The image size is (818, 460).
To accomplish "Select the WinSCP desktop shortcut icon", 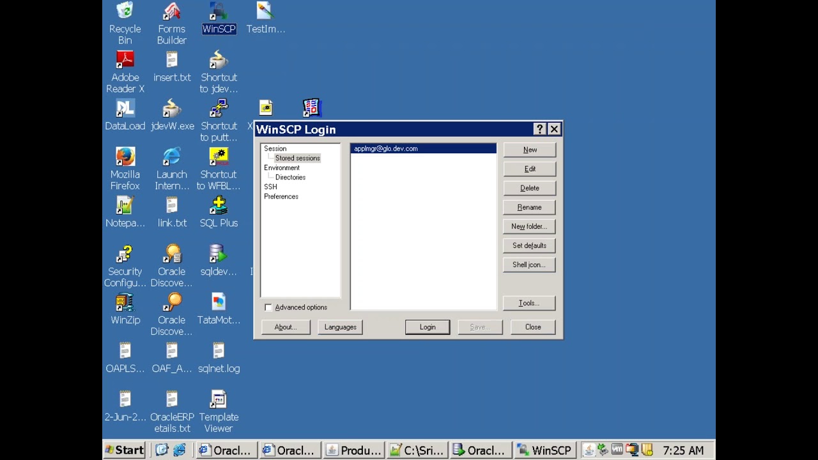I will click(x=219, y=18).
